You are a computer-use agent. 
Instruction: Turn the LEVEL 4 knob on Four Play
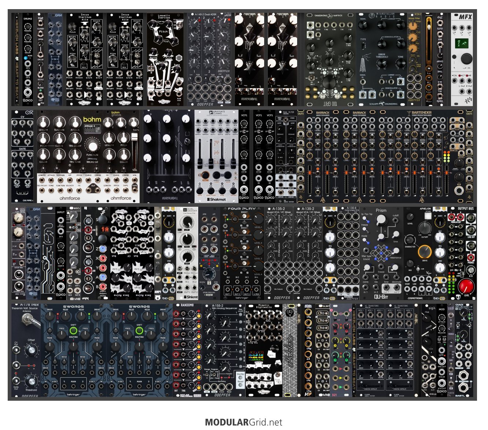[258, 266]
